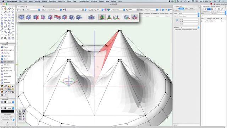Switch to the Shape tab in Object Info
Image resolution: width=227 pixels, height=128 pixels.
point(181,9)
